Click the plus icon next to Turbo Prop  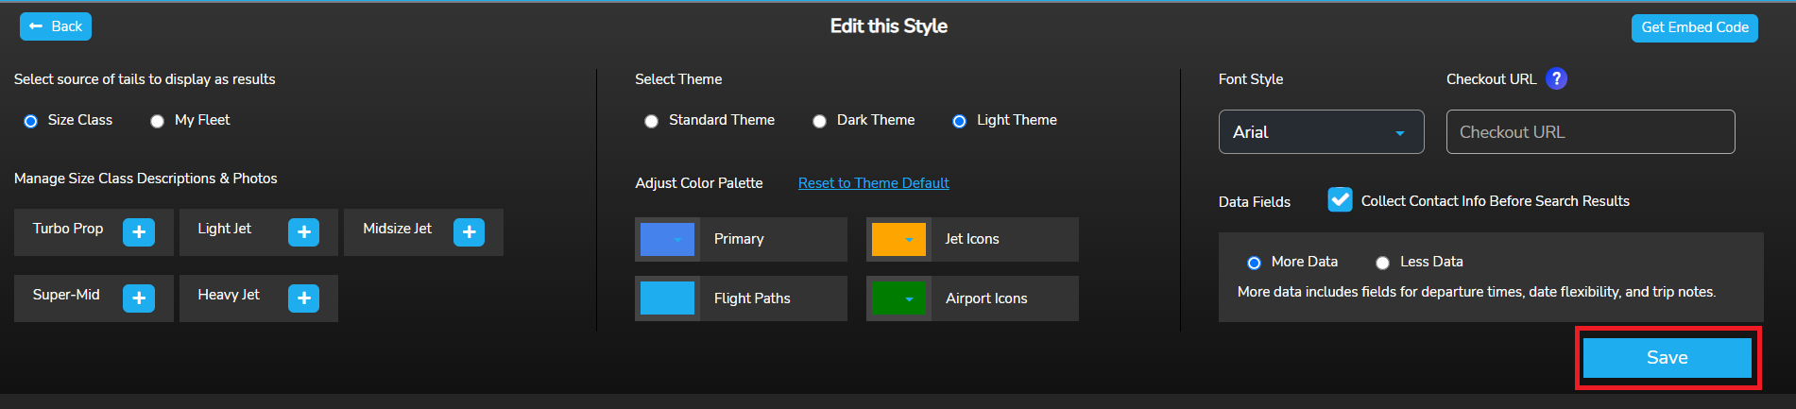pos(139,232)
